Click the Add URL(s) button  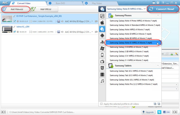(x=44, y=9)
